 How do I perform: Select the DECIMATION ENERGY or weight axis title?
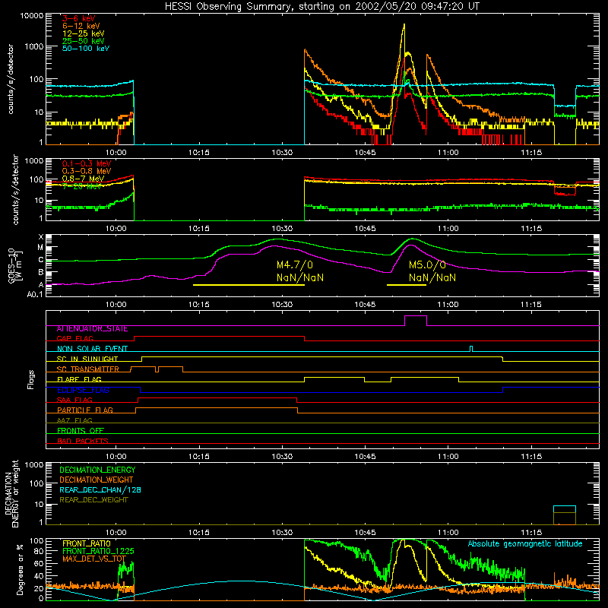11,493
